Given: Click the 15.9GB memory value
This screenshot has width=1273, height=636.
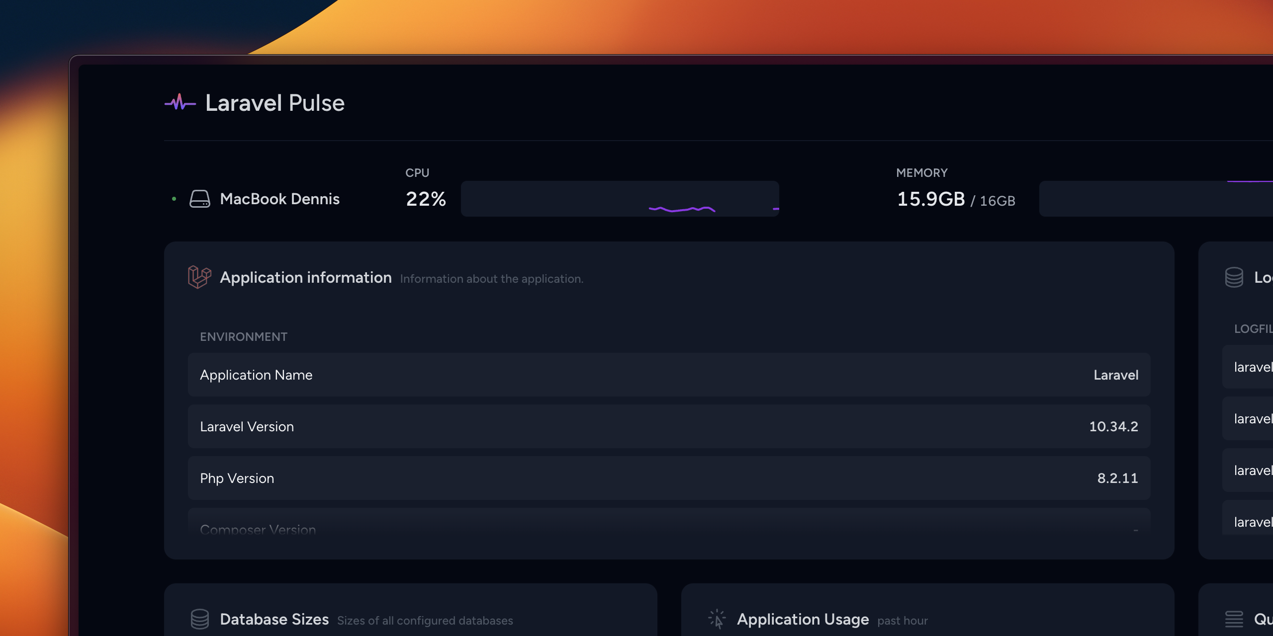Looking at the screenshot, I should [x=931, y=199].
